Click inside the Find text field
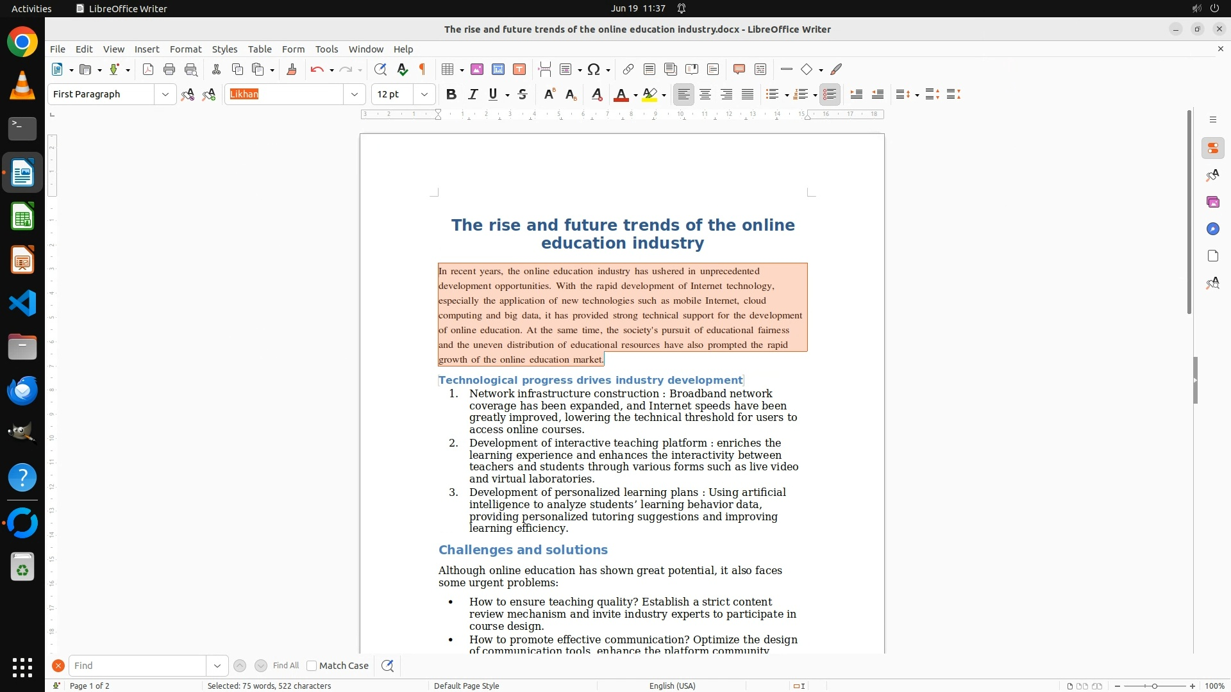This screenshot has height=692, width=1231. click(x=137, y=666)
